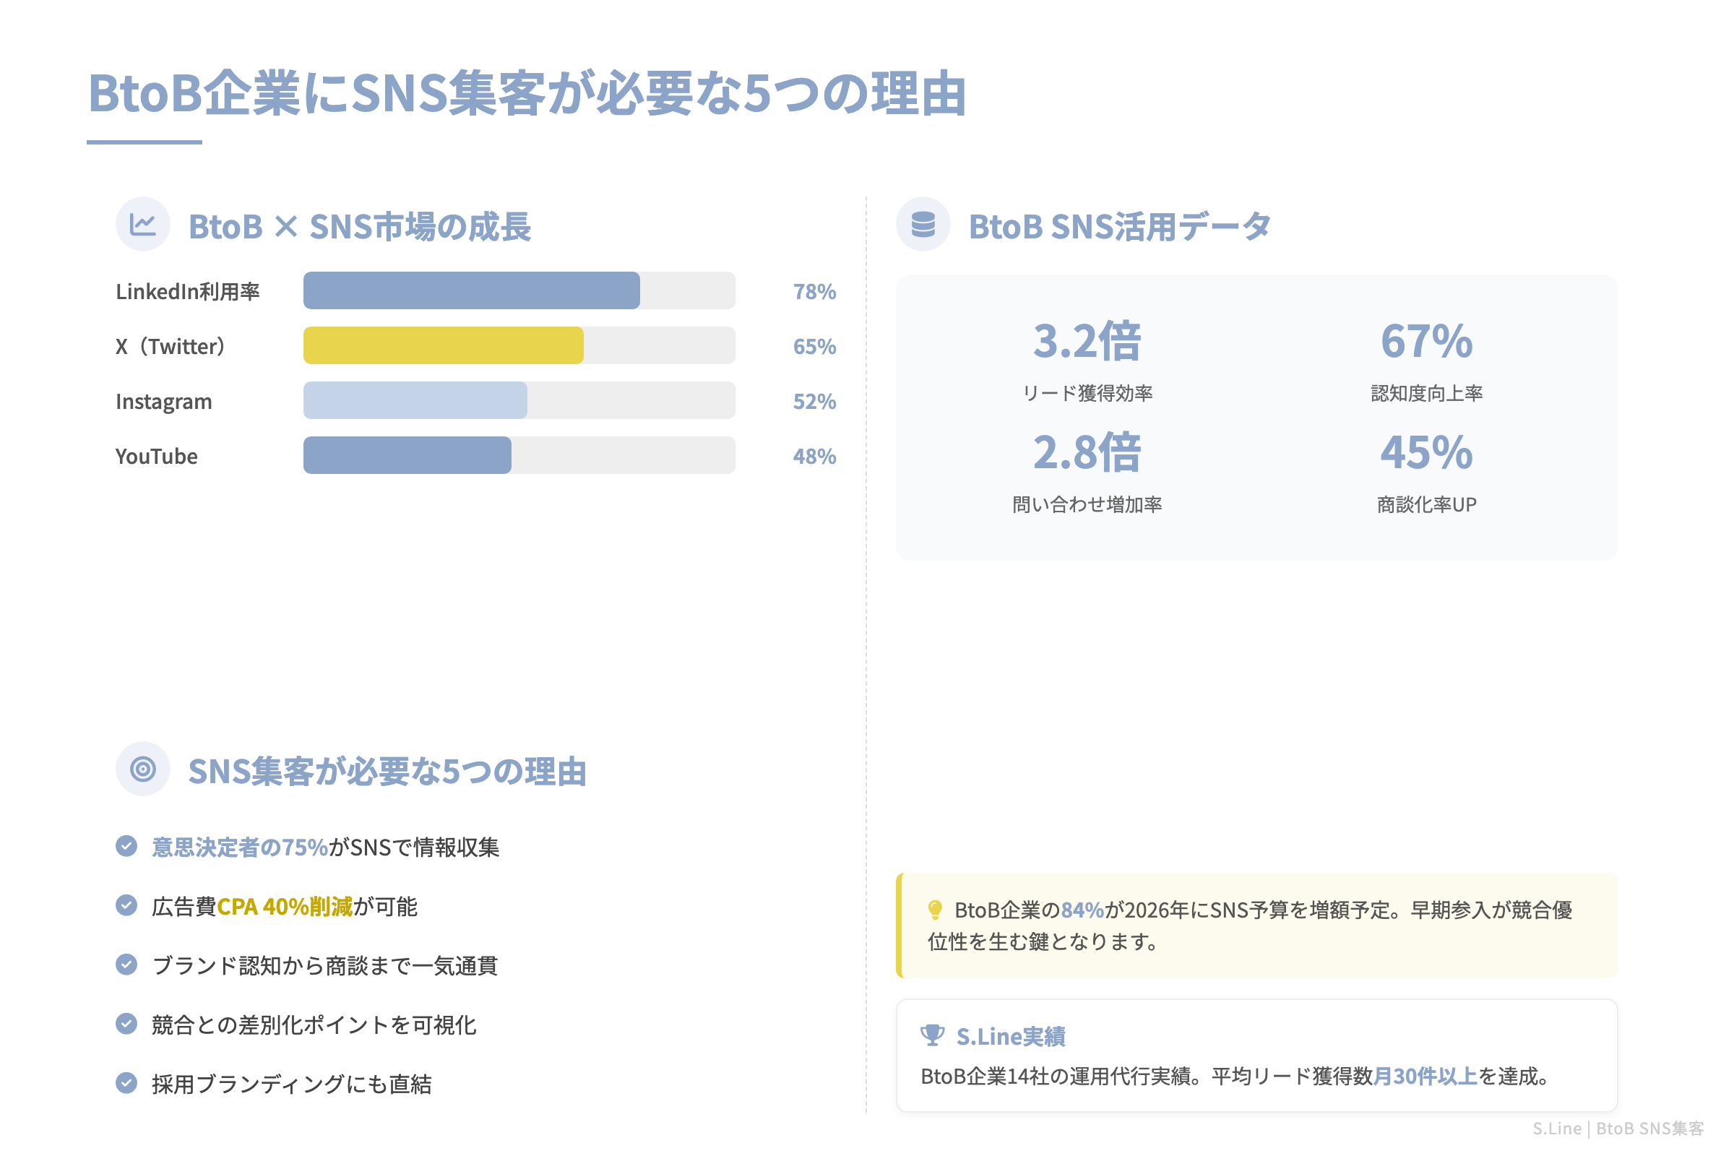Click the line chart icon beside BtoB × SNS市場の成長
The width and height of the screenshot is (1734, 1156).
[143, 223]
